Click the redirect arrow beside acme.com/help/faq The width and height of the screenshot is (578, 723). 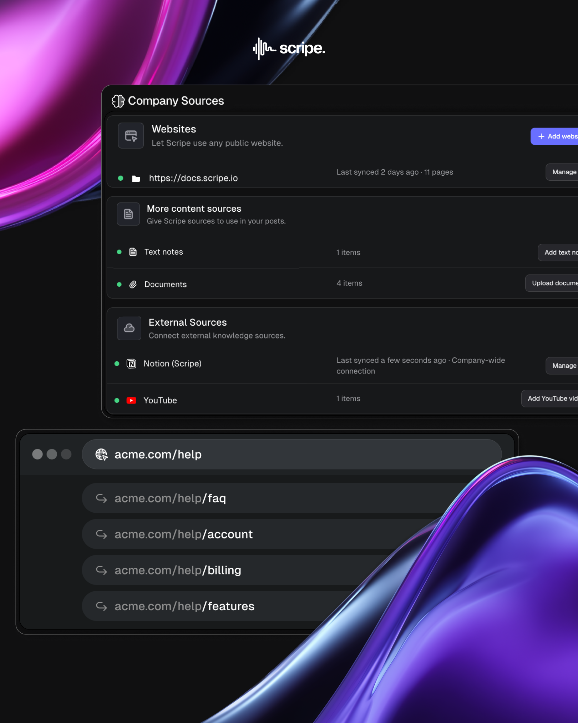click(102, 498)
